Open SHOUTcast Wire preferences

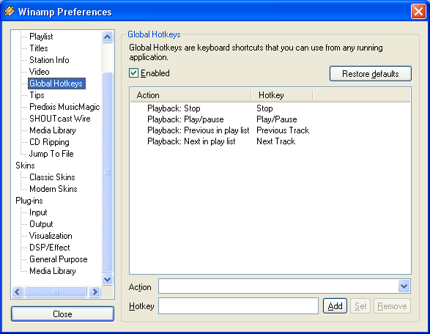[60, 119]
